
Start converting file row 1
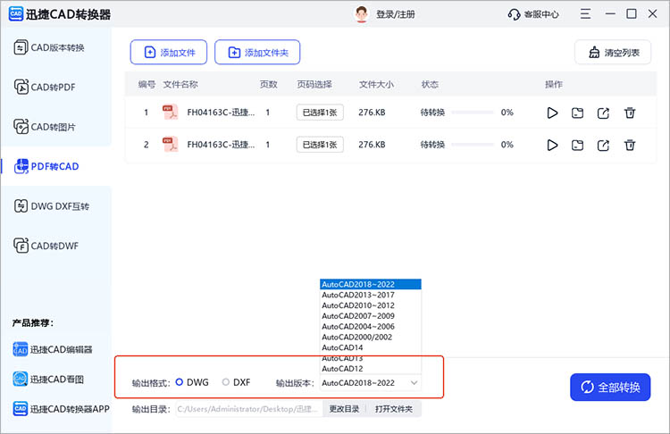552,113
